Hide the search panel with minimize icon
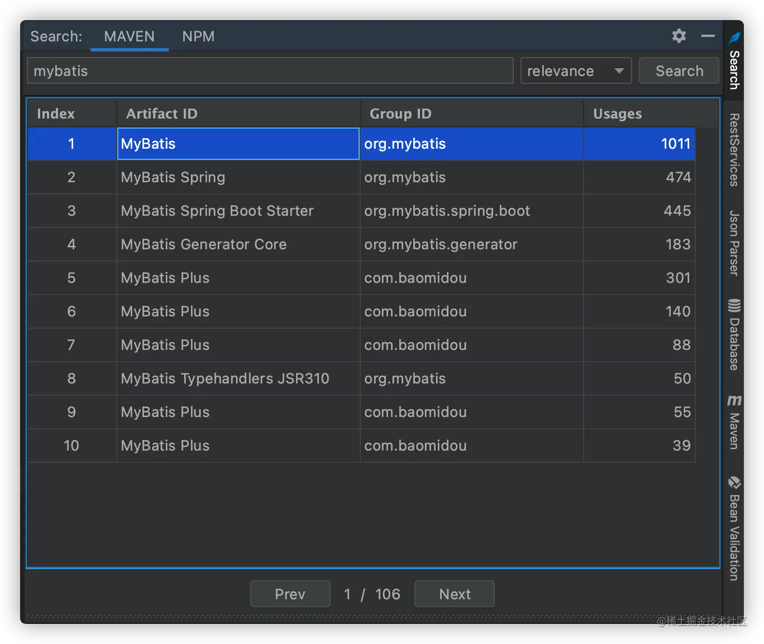The width and height of the screenshot is (764, 644). pyautogui.click(x=708, y=36)
